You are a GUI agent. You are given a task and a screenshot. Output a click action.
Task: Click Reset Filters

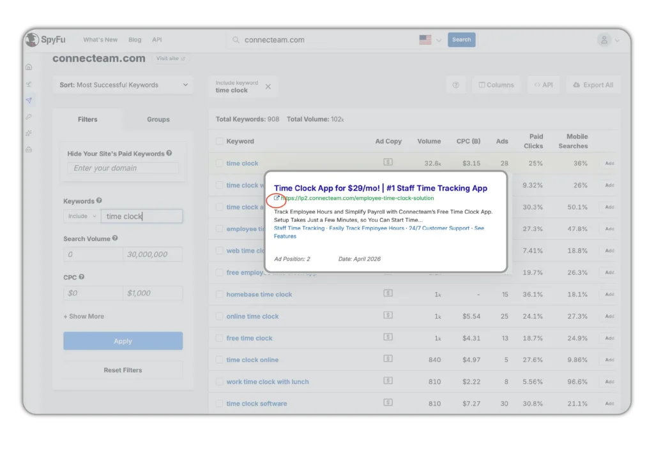pyautogui.click(x=123, y=370)
